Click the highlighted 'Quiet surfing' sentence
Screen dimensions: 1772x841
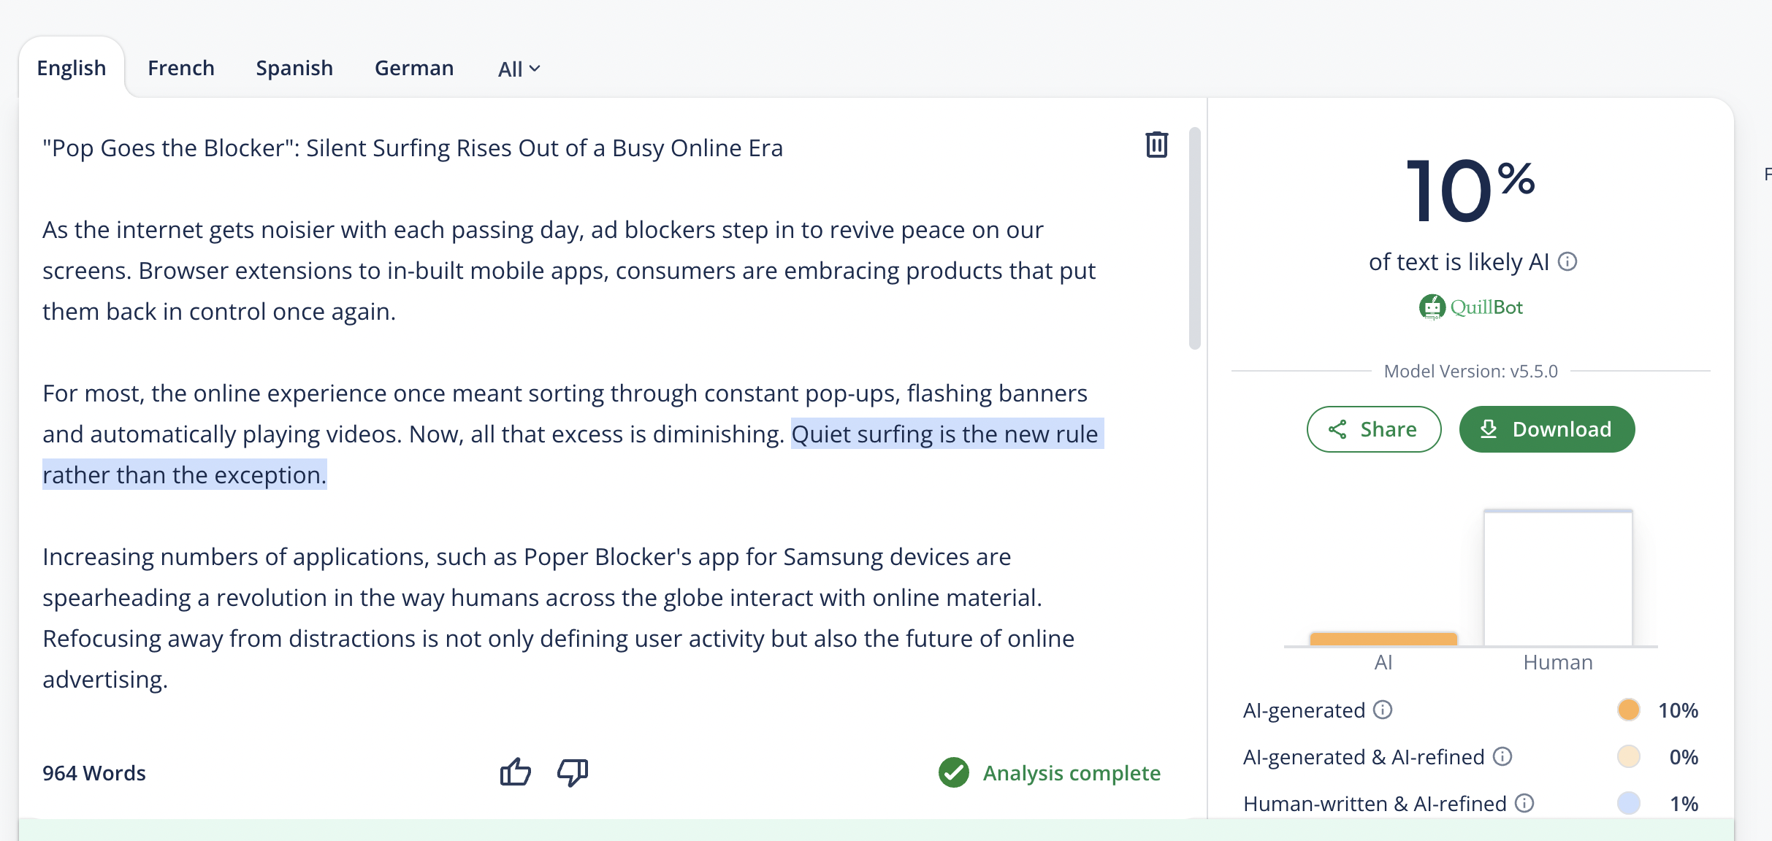pos(944,434)
